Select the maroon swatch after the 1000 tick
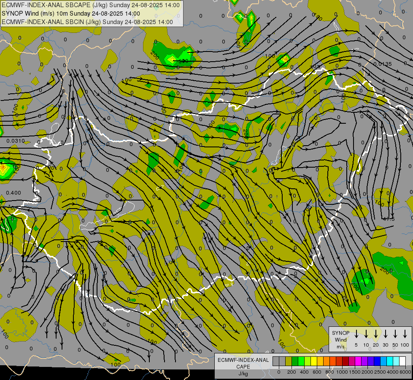Viewport: 413px width, 380px height. pyautogui.click(x=346, y=361)
